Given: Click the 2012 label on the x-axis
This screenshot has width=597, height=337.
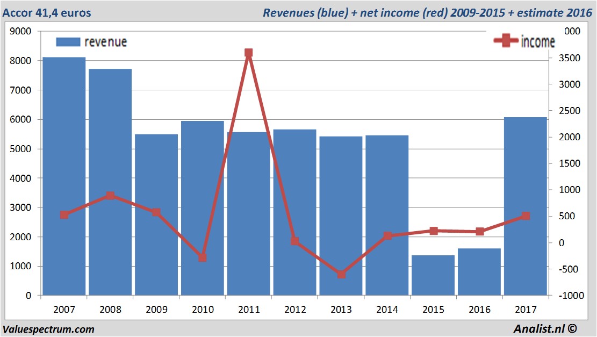Looking at the screenshot, I should [295, 310].
